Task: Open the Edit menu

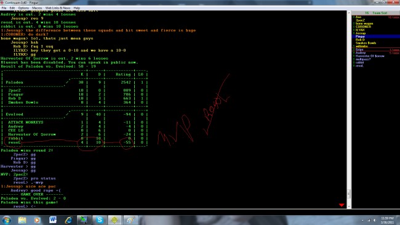Action: pos(12,8)
